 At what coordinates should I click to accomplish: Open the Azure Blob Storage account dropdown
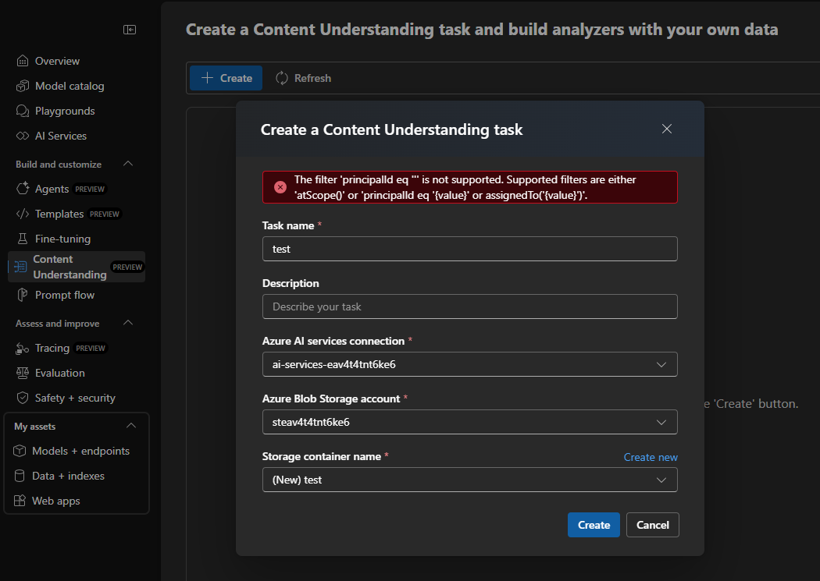click(x=469, y=422)
